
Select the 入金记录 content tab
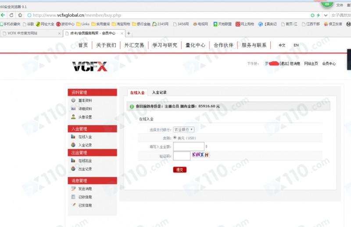point(159,92)
